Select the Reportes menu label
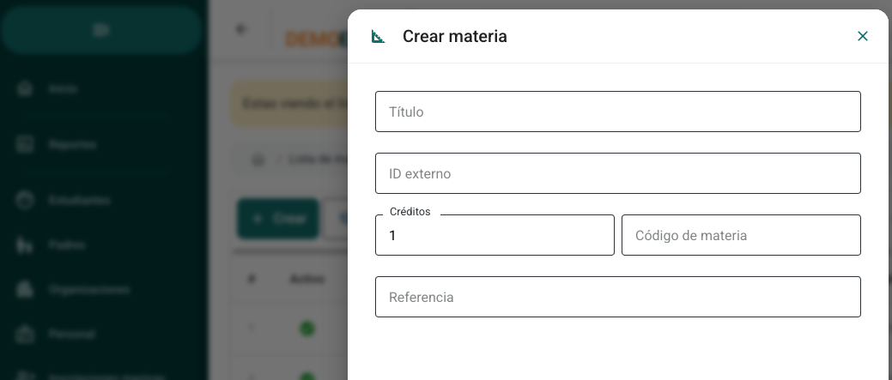Screen dimensions: 892x380 click(72, 145)
